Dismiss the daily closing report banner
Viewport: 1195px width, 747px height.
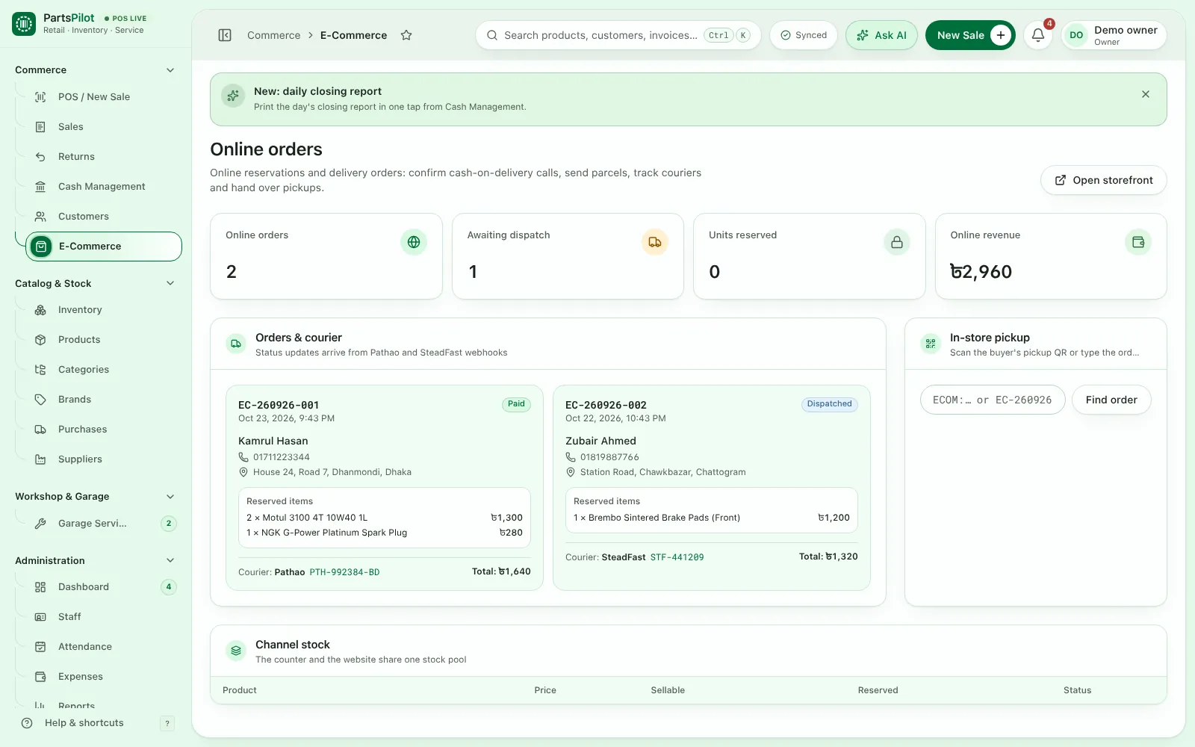coord(1146,94)
